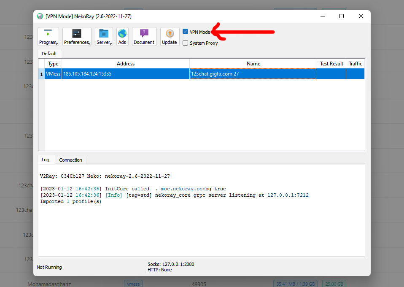Sort by the Name column header
The height and width of the screenshot is (287, 404).
253,64
